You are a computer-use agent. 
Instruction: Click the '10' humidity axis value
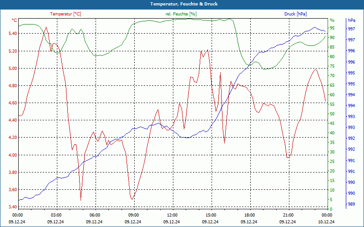coord(332,190)
